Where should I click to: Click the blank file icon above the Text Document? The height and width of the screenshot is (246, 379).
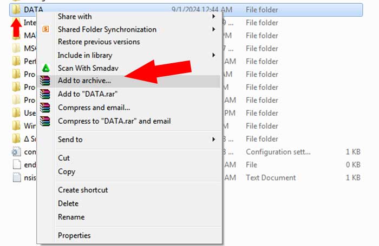tap(16, 165)
